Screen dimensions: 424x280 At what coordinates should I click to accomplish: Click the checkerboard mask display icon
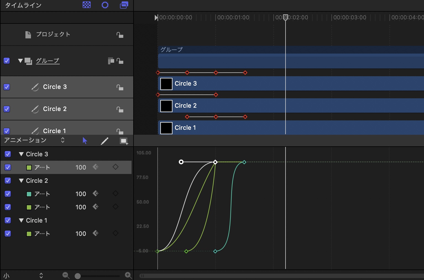tap(87, 5)
